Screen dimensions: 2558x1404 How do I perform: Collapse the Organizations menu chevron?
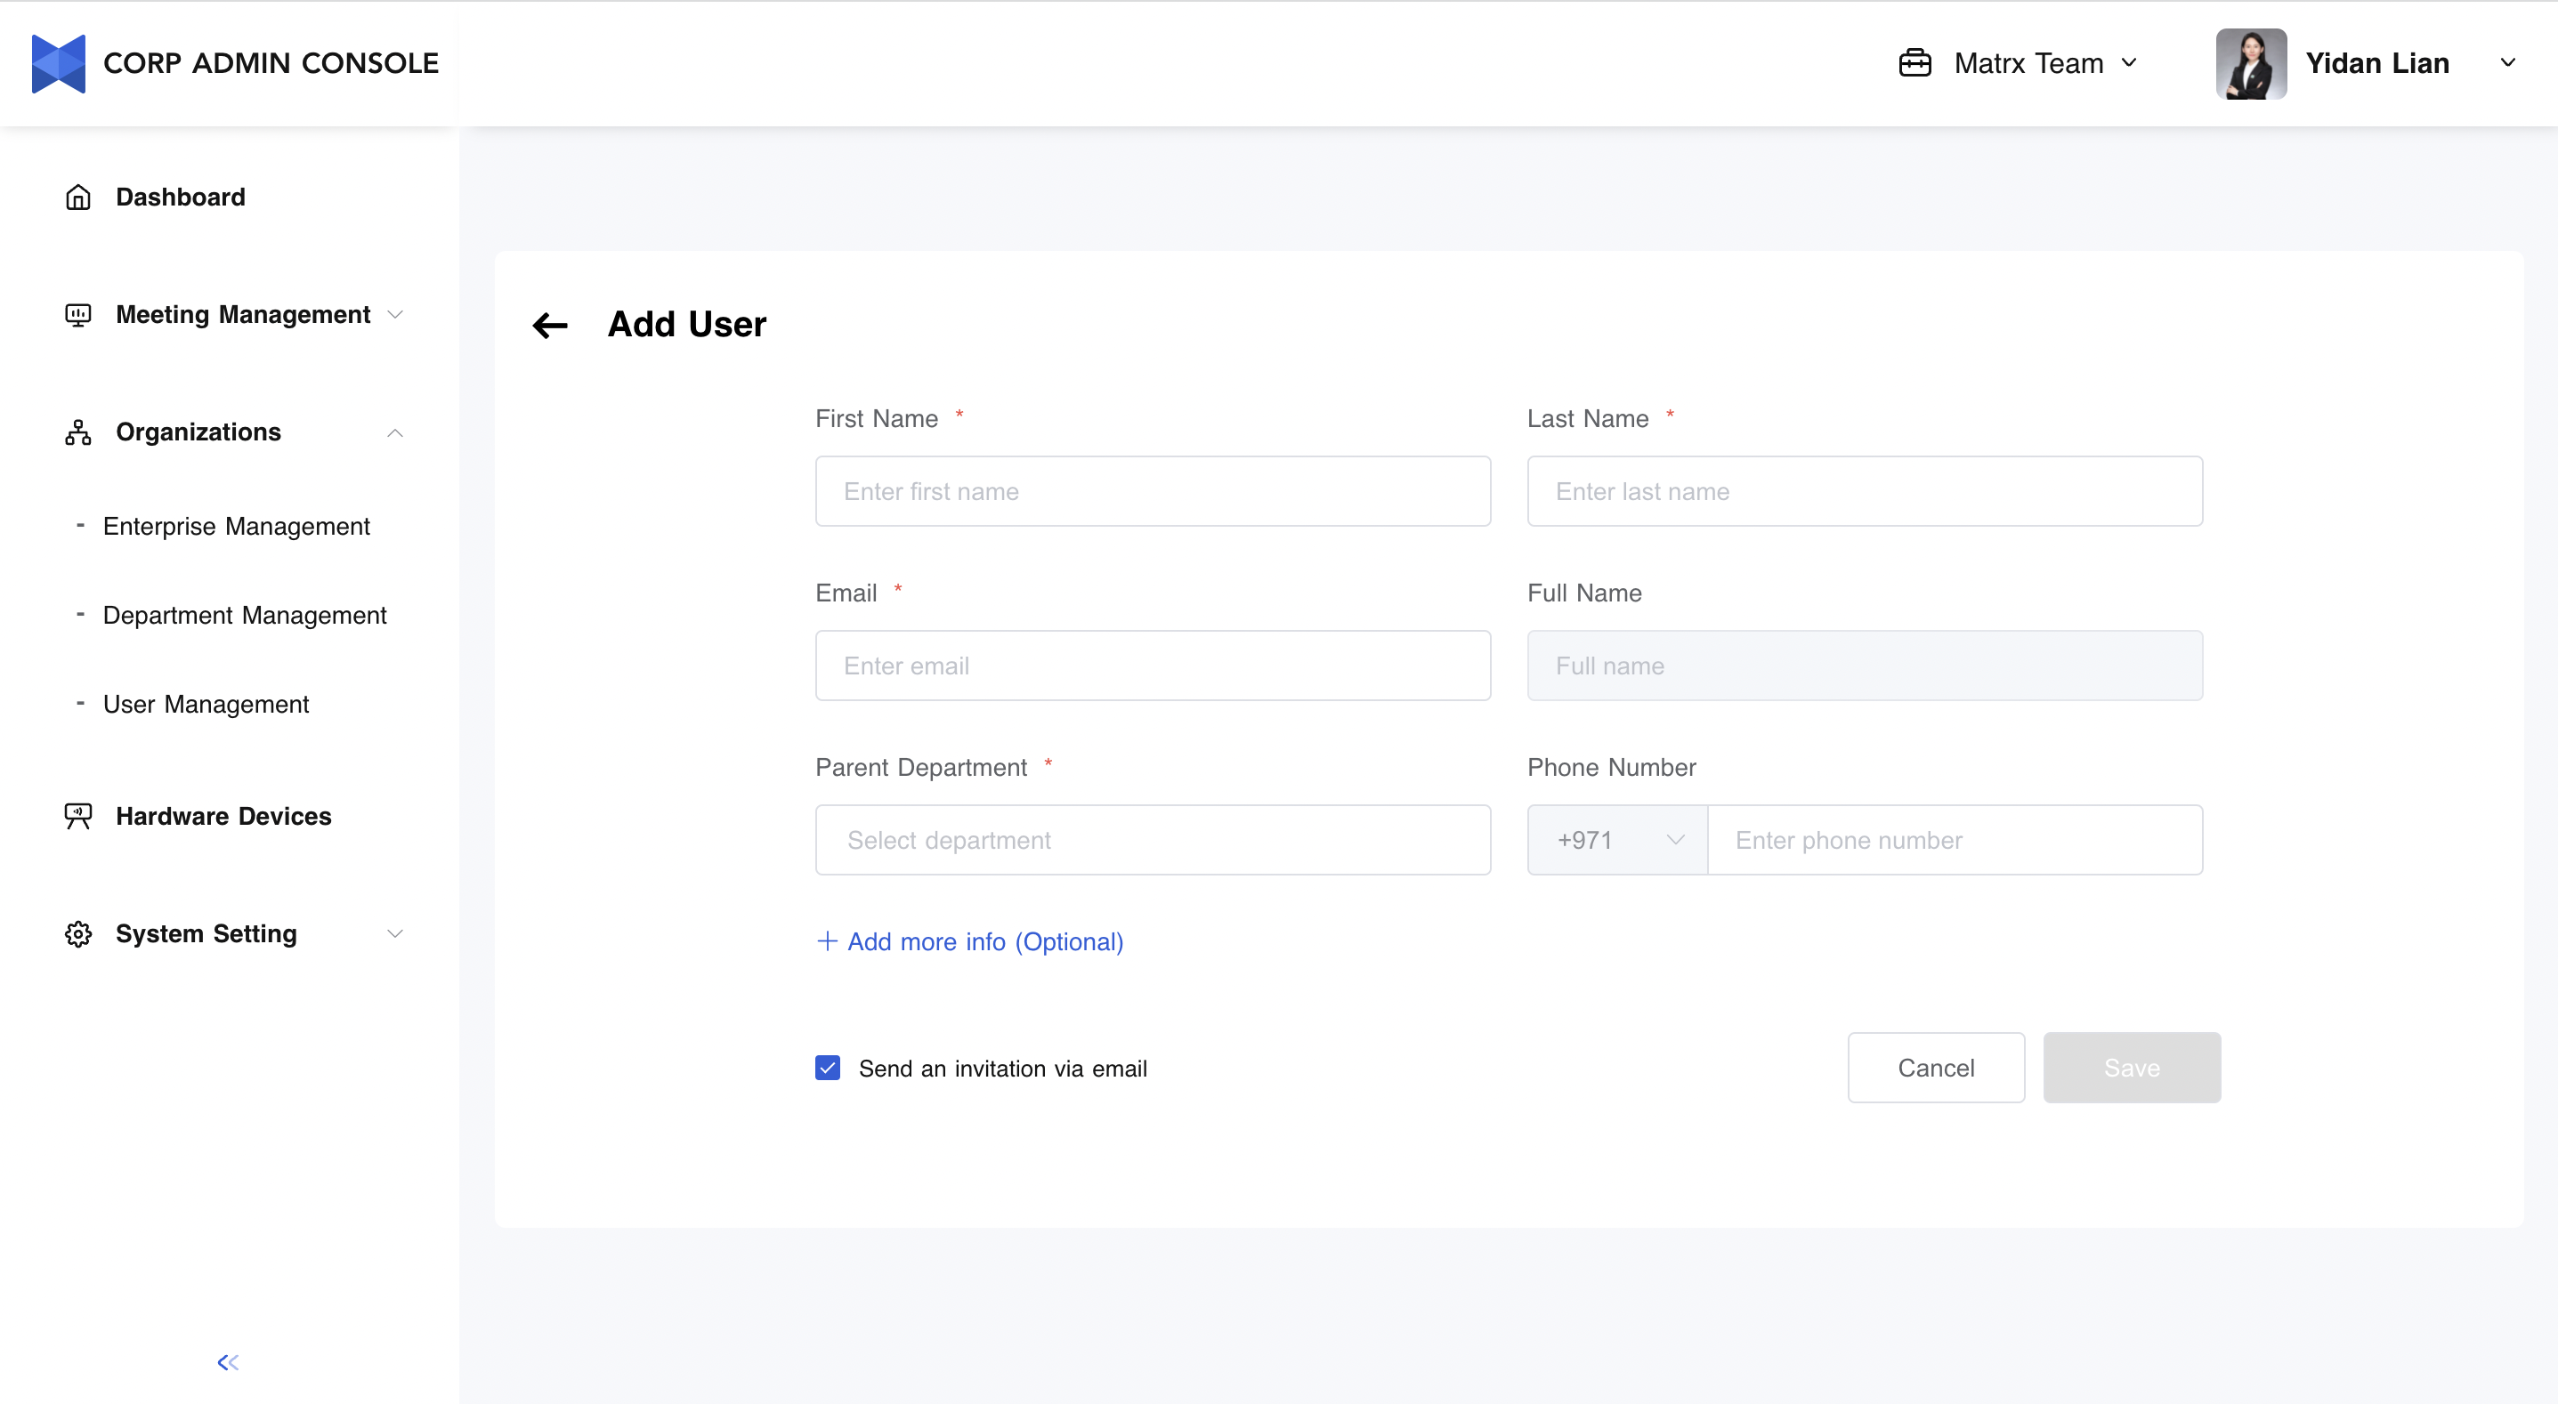point(395,433)
